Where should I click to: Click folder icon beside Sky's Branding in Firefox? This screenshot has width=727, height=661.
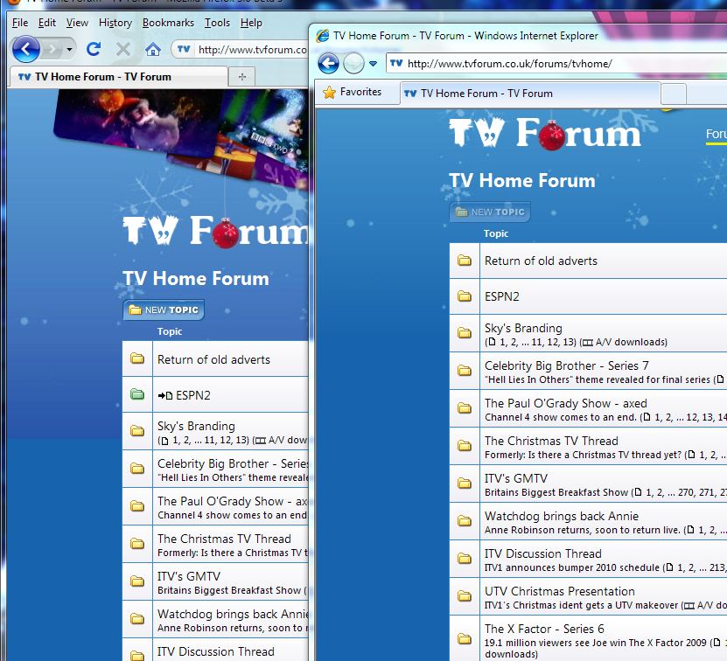137,431
